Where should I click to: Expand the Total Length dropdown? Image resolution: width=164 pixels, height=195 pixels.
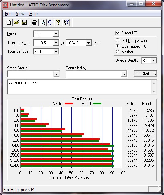coord(56,51)
